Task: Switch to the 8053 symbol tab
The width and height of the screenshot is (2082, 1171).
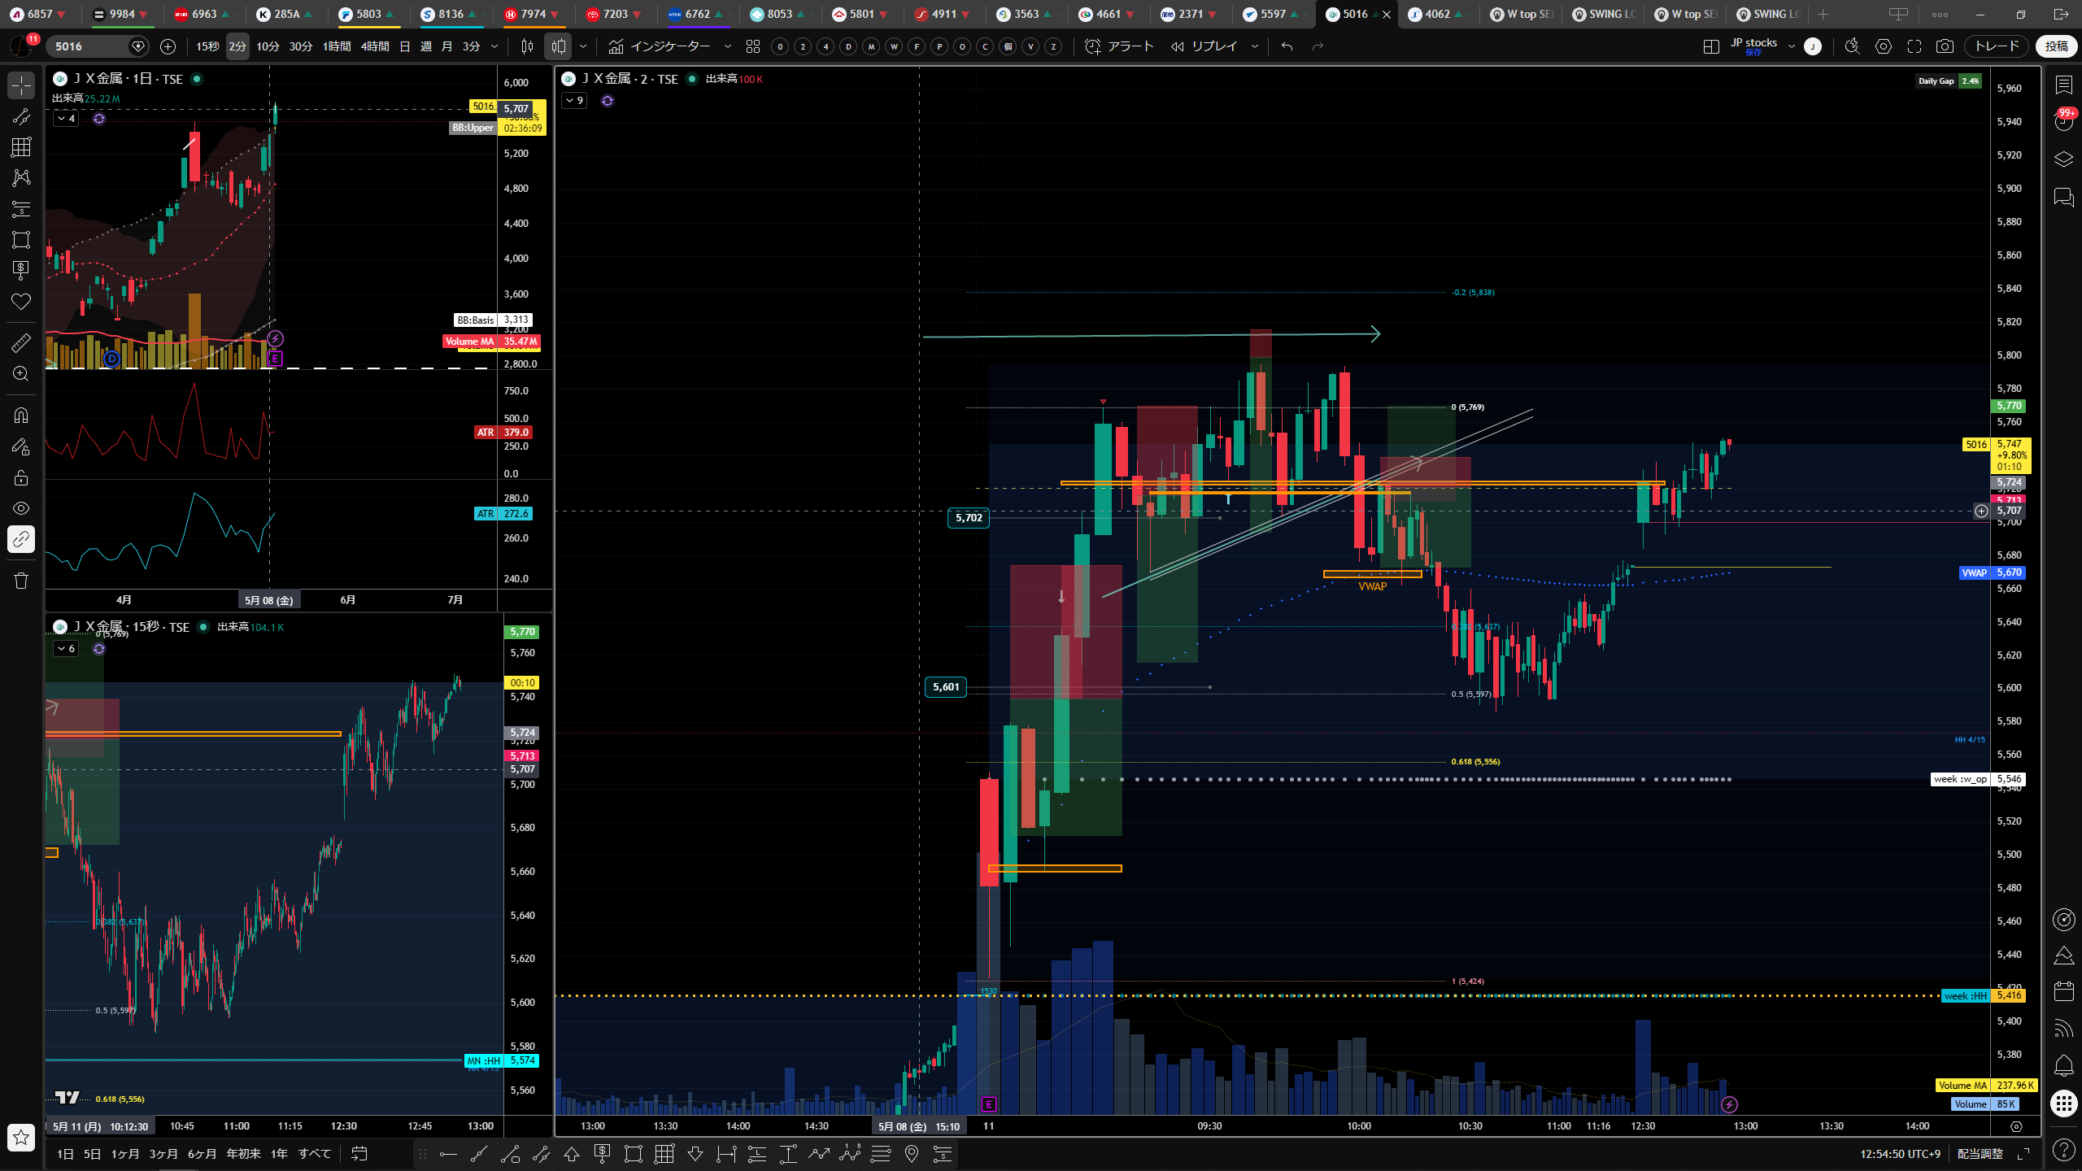Action: tap(779, 14)
